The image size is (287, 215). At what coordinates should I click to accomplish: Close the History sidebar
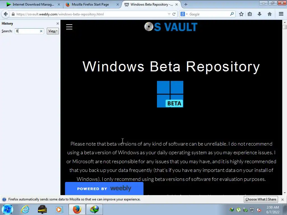pyautogui.click(x=58, y=24)
